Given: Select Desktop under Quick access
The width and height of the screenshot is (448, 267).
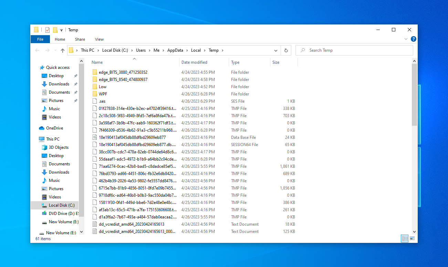Looking at the screenshot, I should click(56, 76).
